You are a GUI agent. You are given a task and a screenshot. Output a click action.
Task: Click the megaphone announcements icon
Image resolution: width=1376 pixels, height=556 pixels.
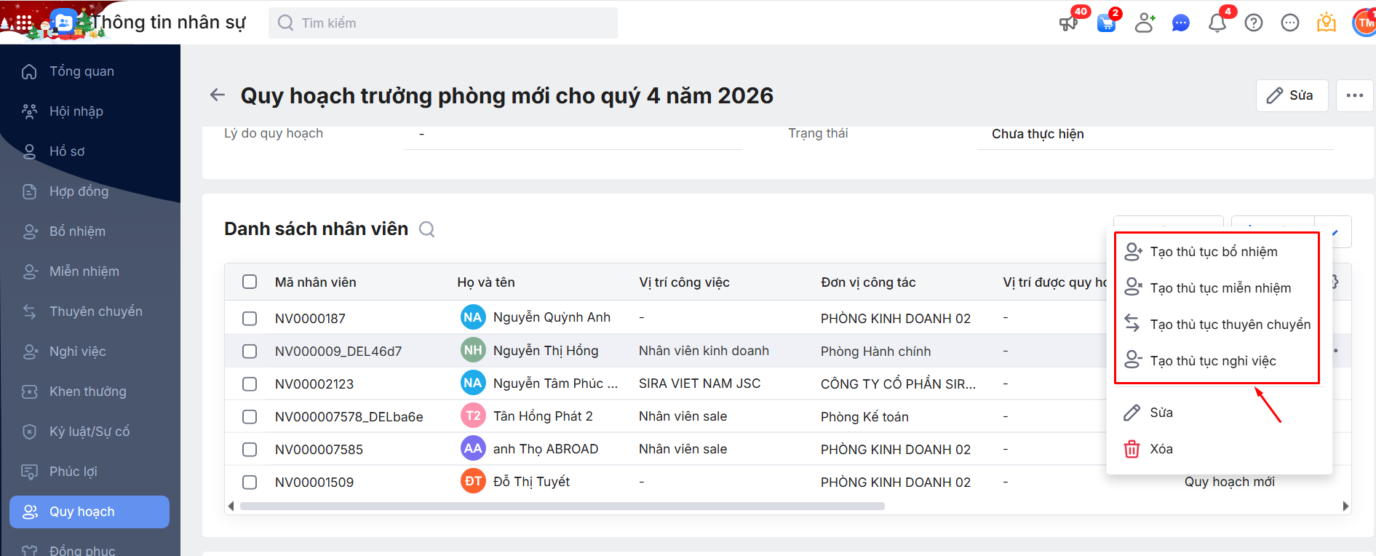click(x=1068, y=23)
